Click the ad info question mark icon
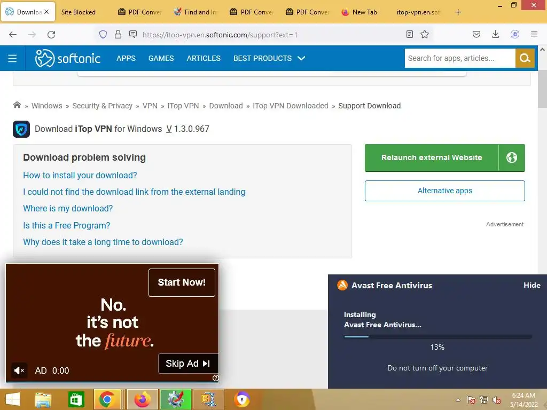 coord(216,378)
